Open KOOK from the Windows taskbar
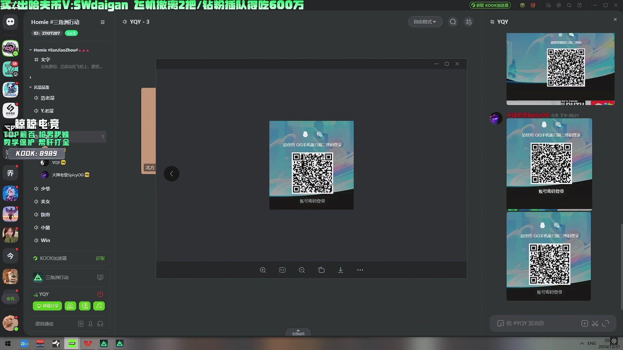 [x=72, y=344]
